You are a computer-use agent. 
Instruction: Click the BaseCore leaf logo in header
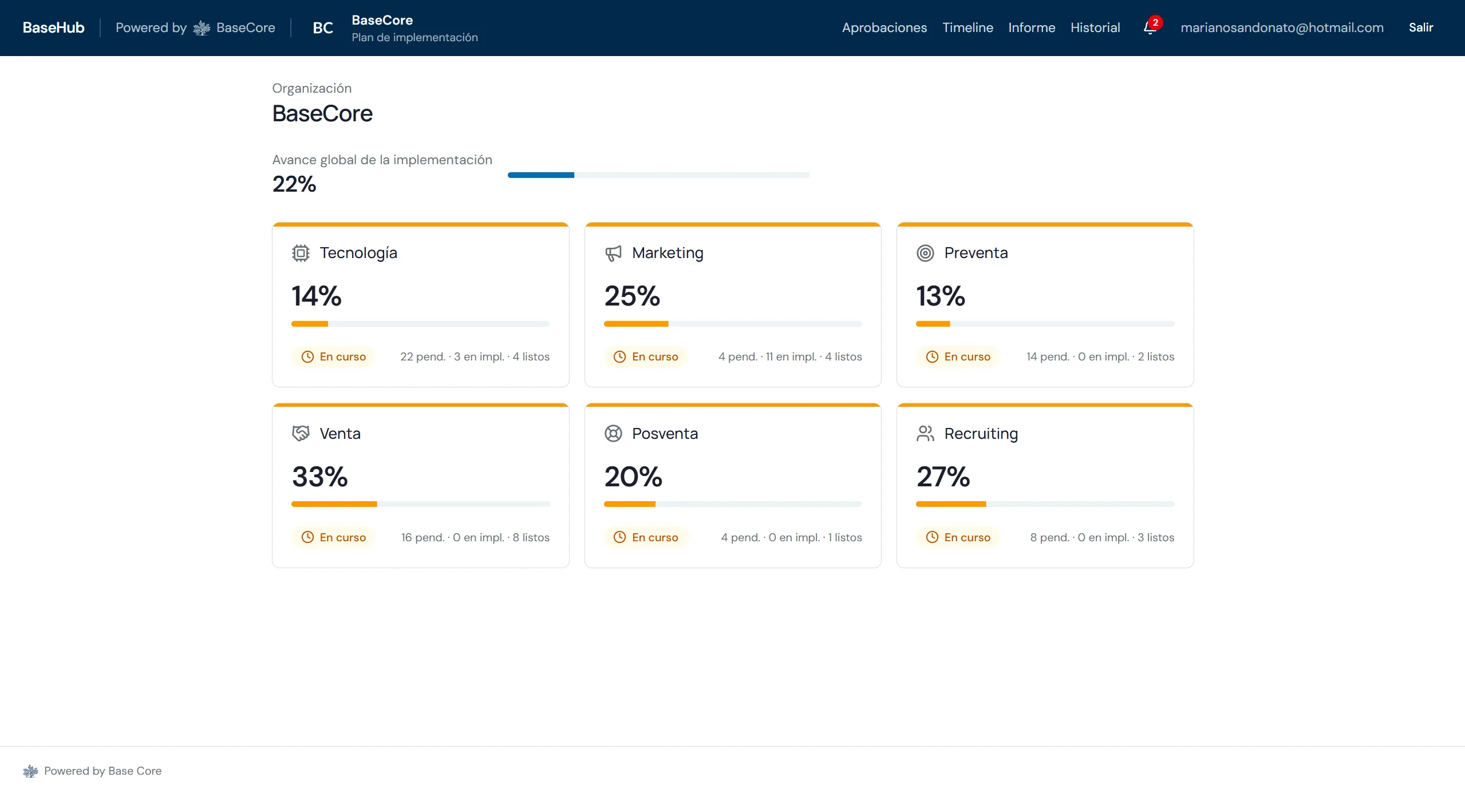click(x=202, y=27)
